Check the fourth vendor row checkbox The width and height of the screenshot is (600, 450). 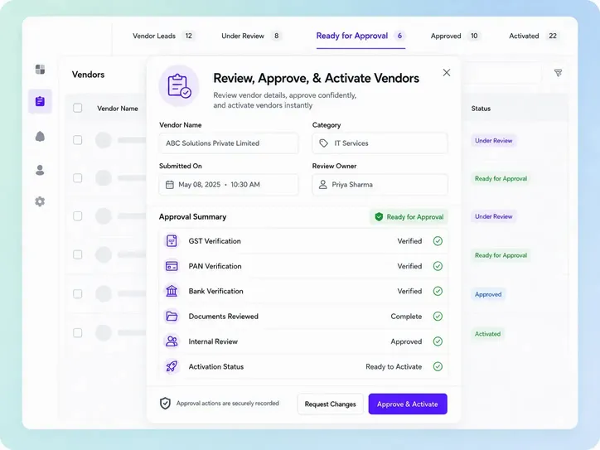pos(78,254)
